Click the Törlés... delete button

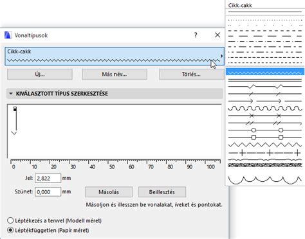coord(191,75)
